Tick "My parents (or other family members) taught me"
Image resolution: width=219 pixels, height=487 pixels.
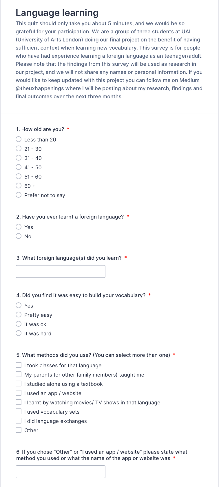click(x=19, y=375)
